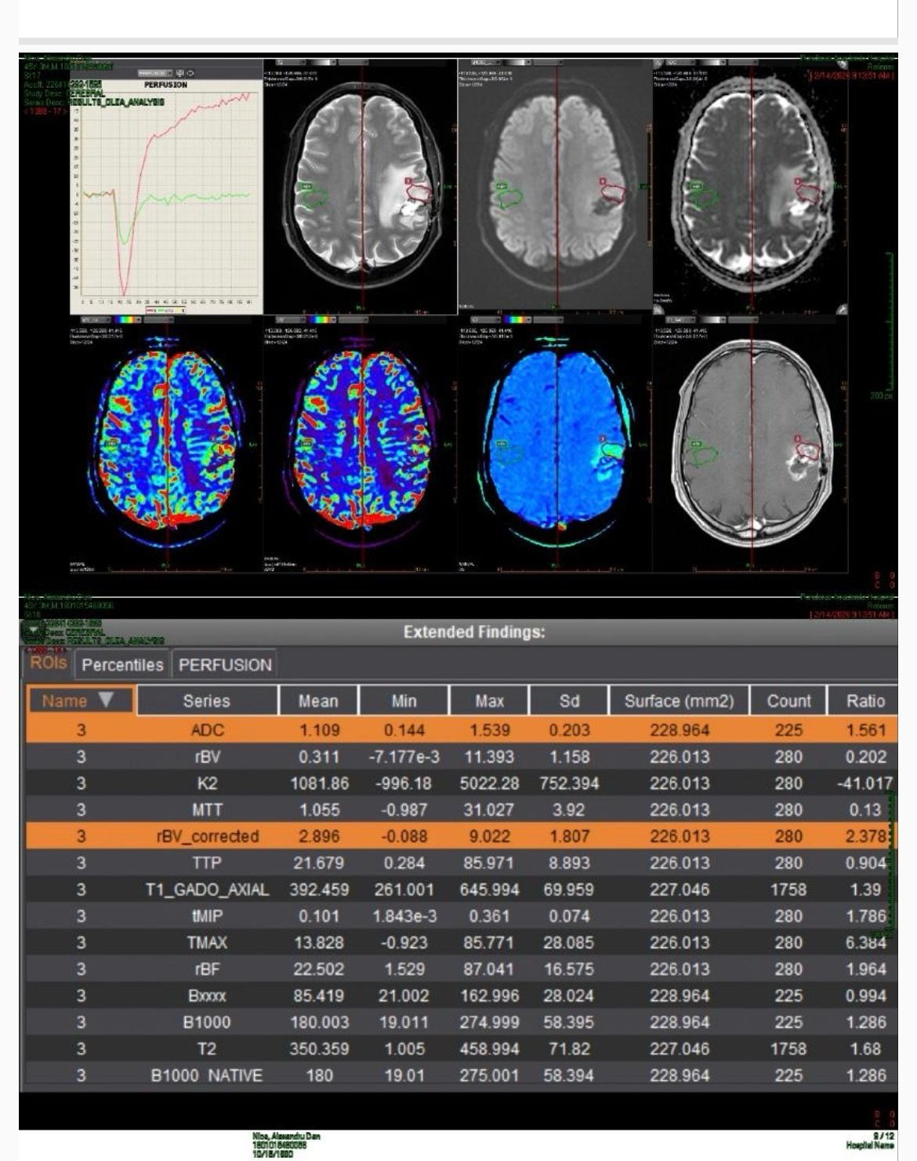Click the Ratio column header
This screenshot has height=1161, width=917.
tap(865, 701)
